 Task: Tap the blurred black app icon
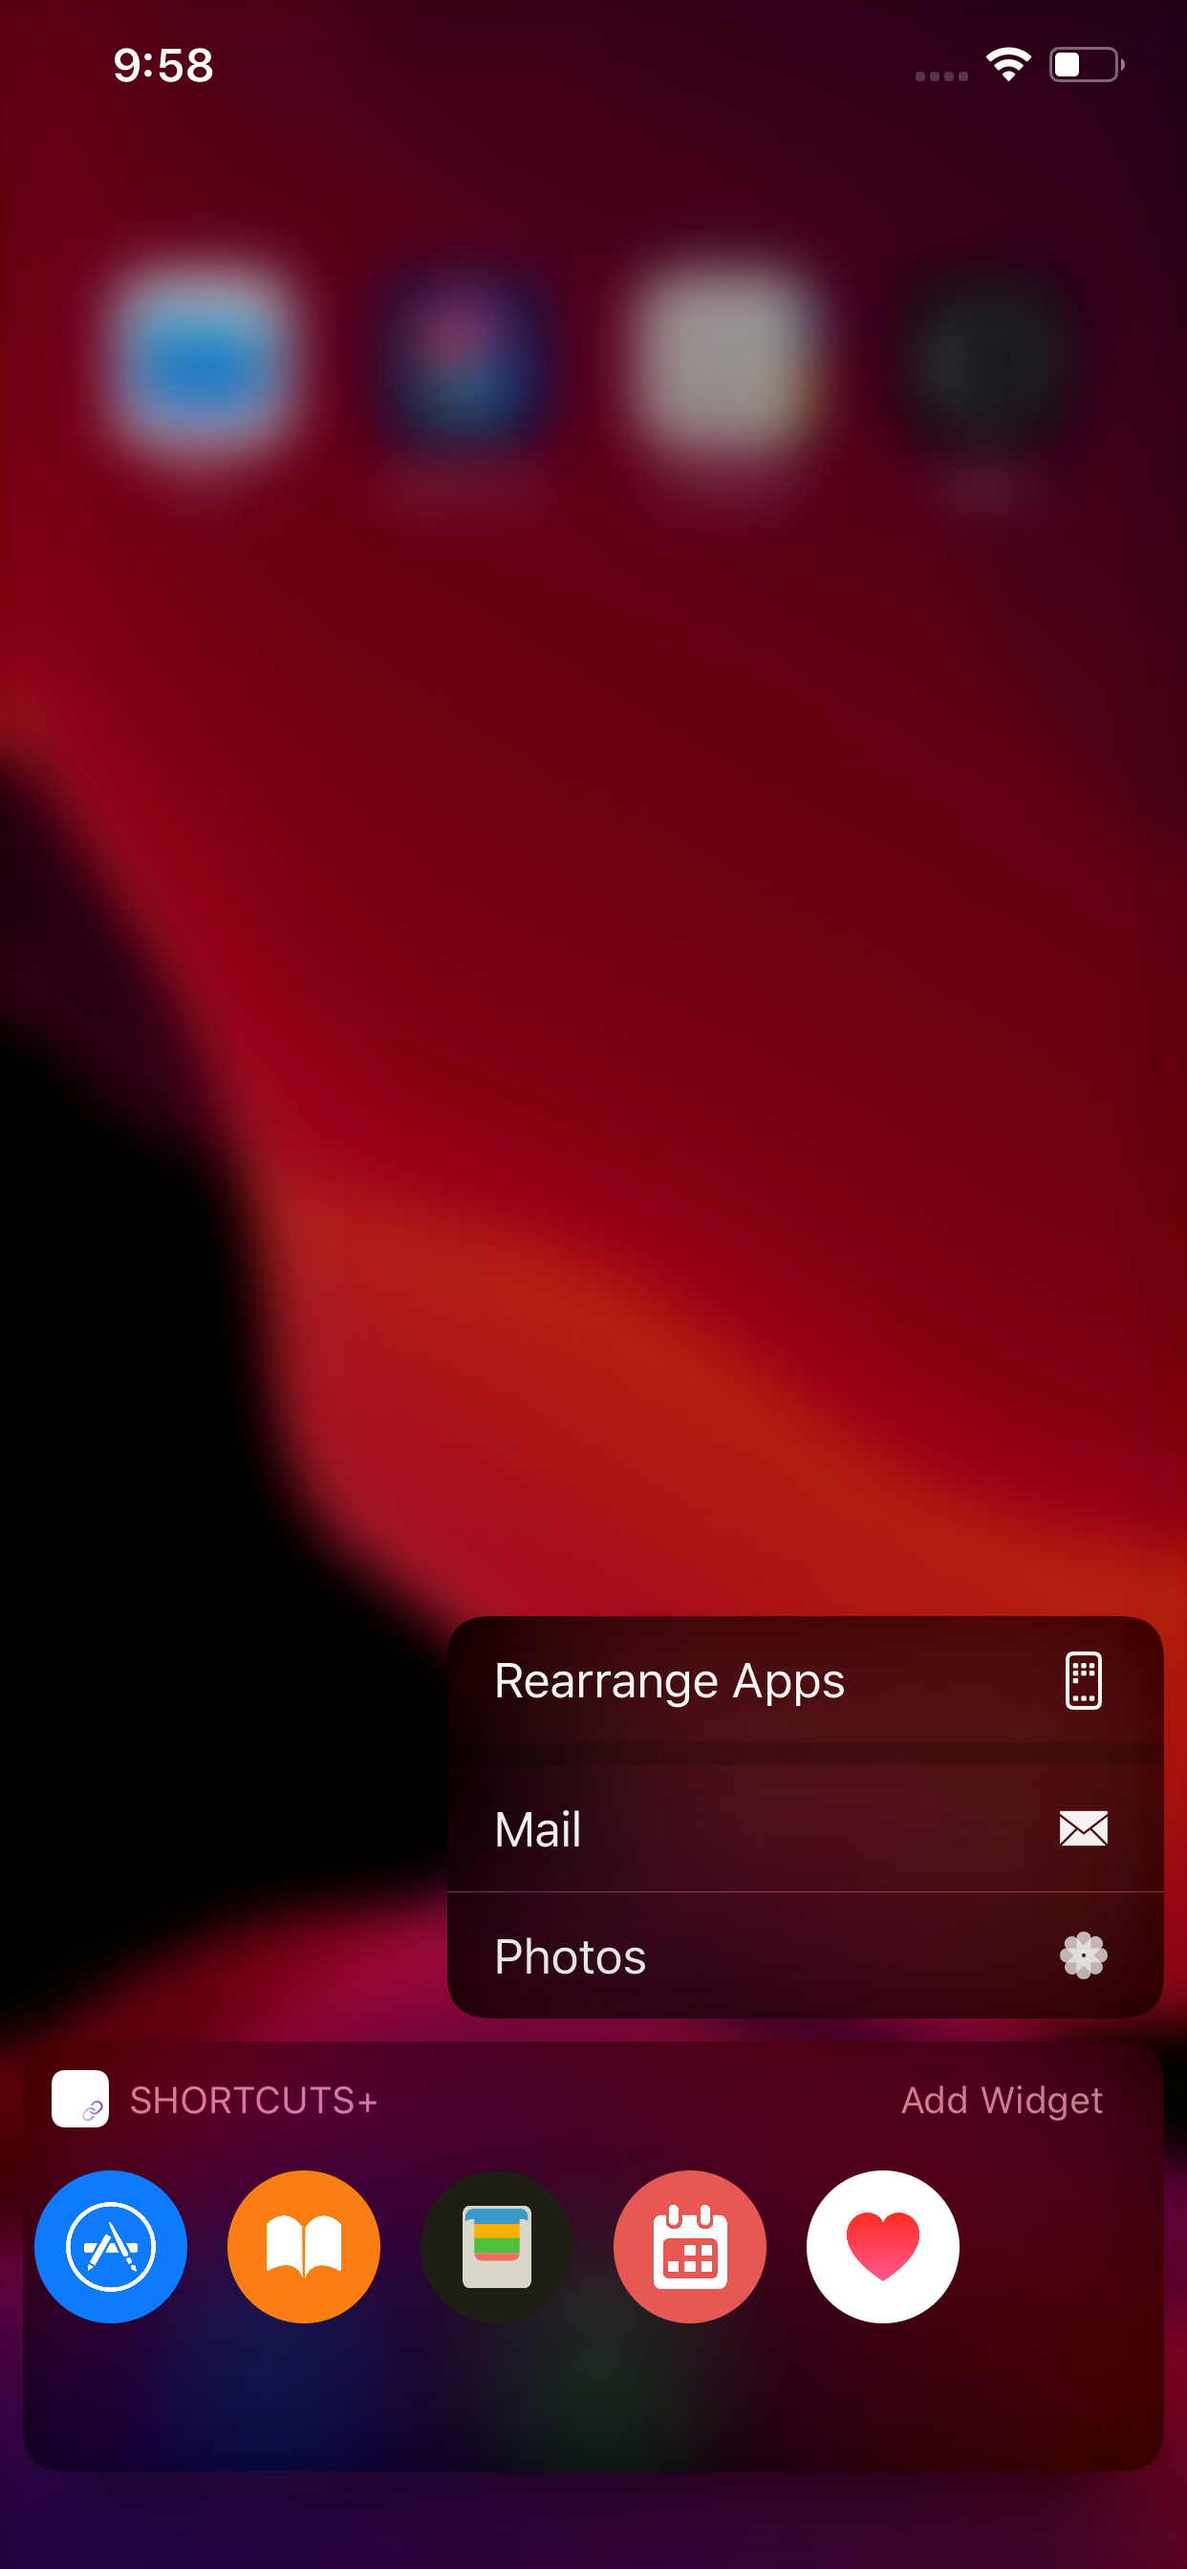tap(985, 361)
